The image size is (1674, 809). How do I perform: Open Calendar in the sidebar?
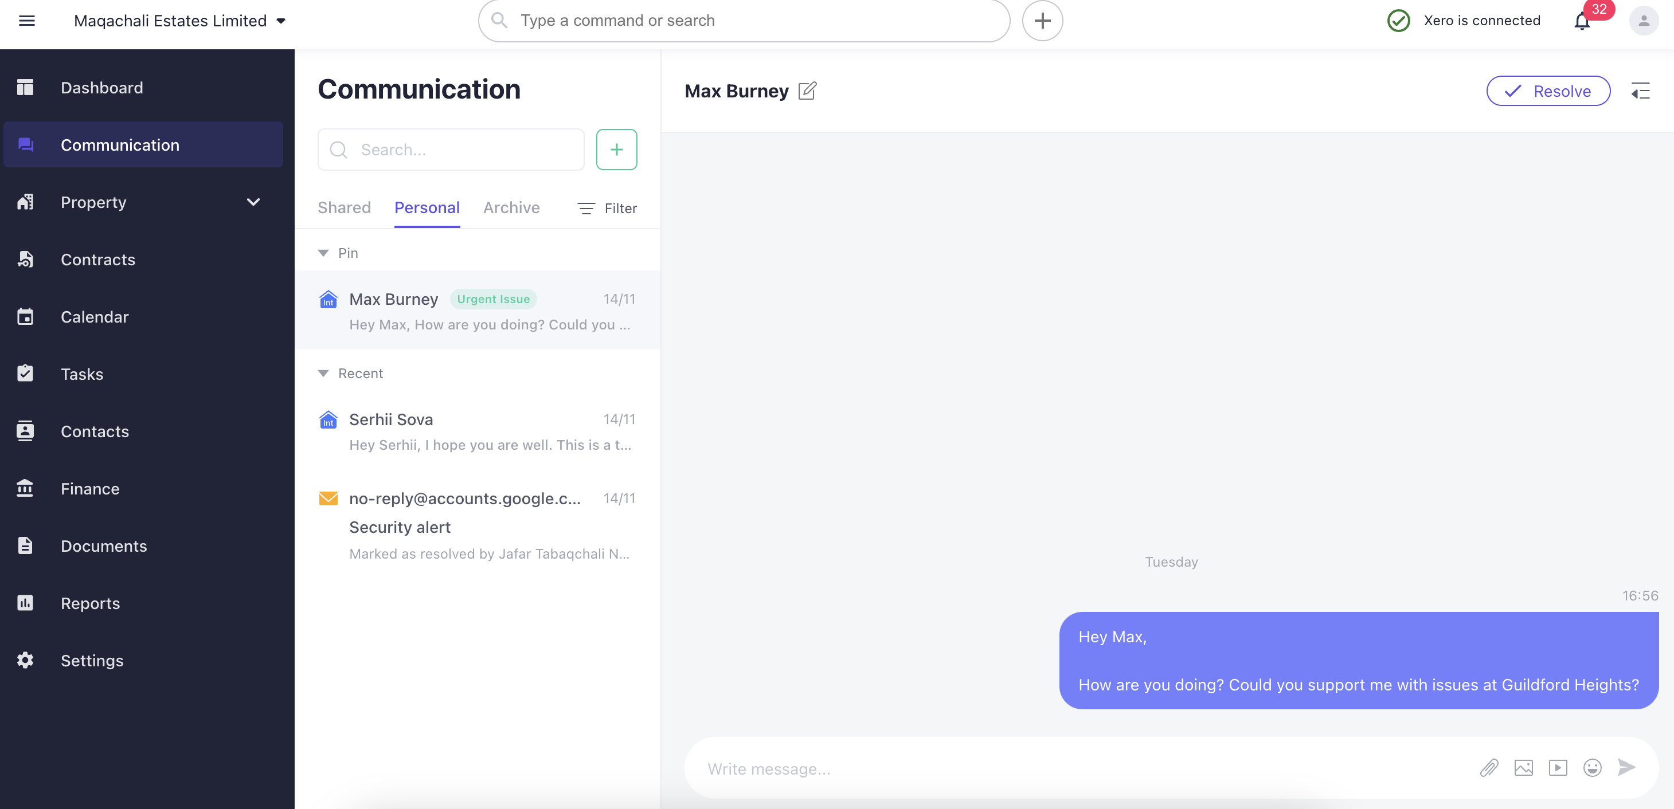pos(143,316)
